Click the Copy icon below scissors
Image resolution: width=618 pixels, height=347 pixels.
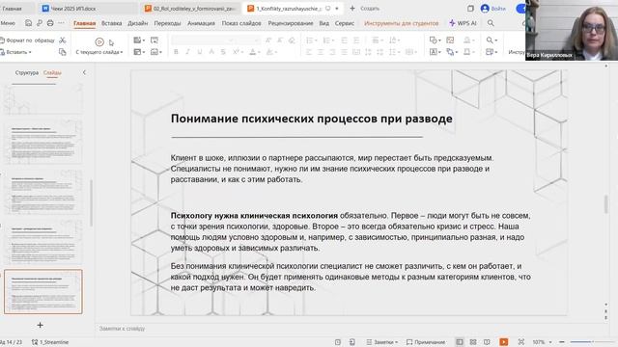pos(62,52)
